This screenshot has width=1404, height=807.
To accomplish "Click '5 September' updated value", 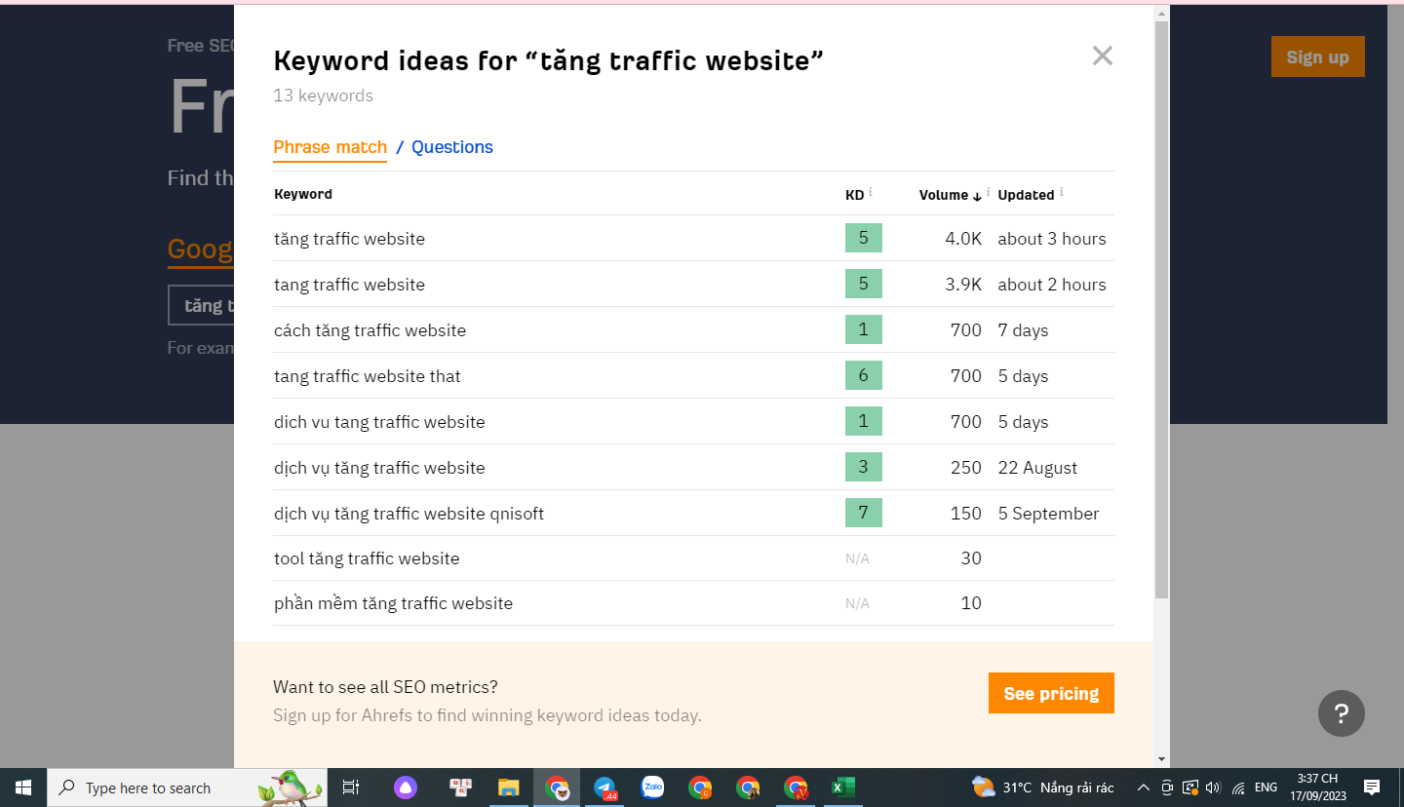I will click(1048, 514).
